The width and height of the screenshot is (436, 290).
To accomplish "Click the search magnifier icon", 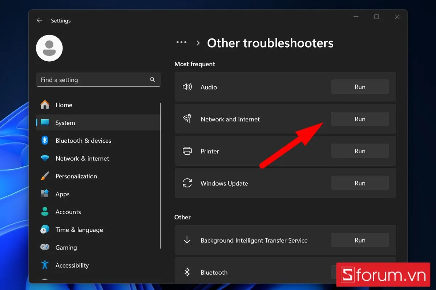I will (x=153, y=80).
